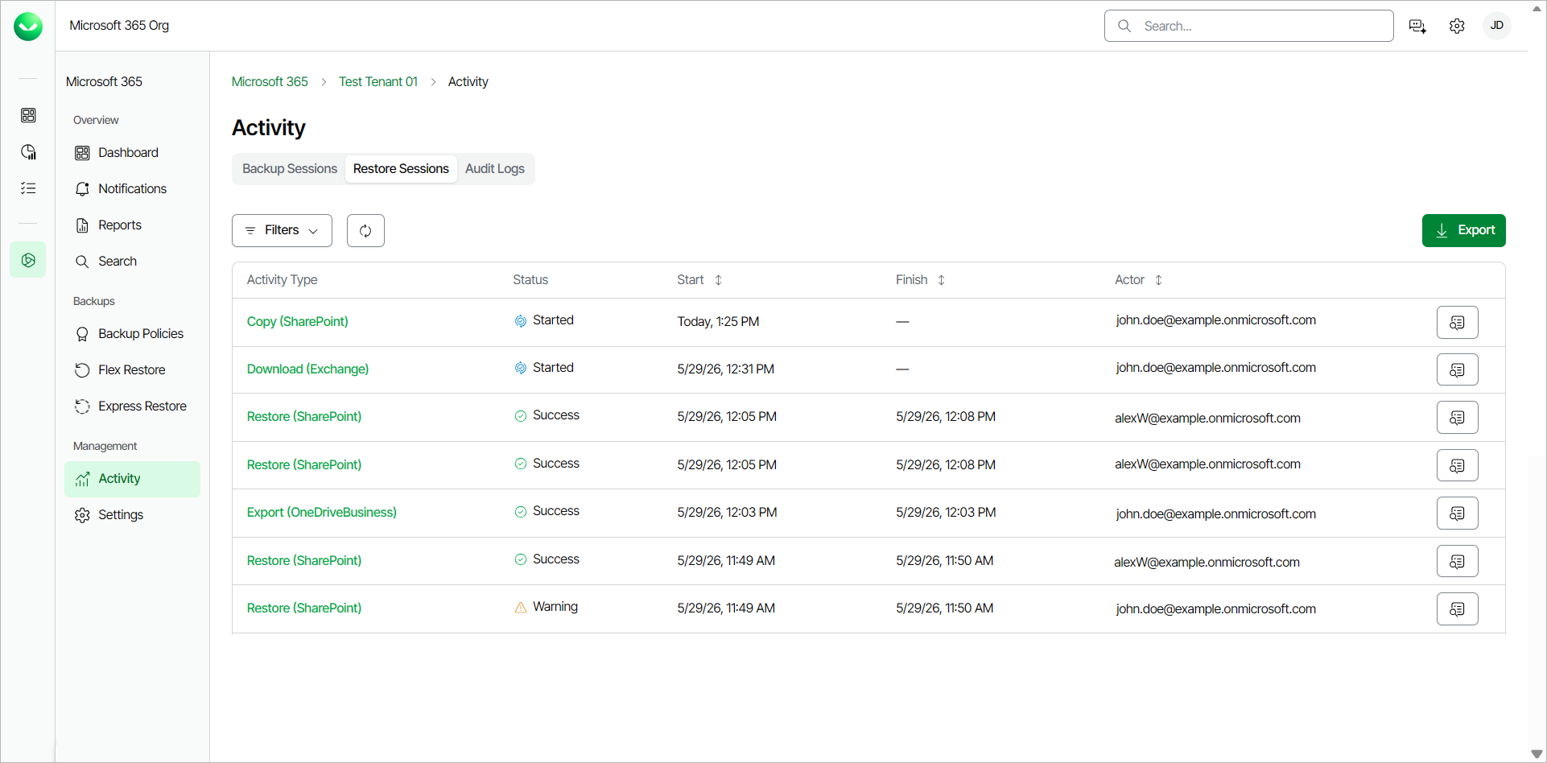Sort table by Start column

coord(718,280)
